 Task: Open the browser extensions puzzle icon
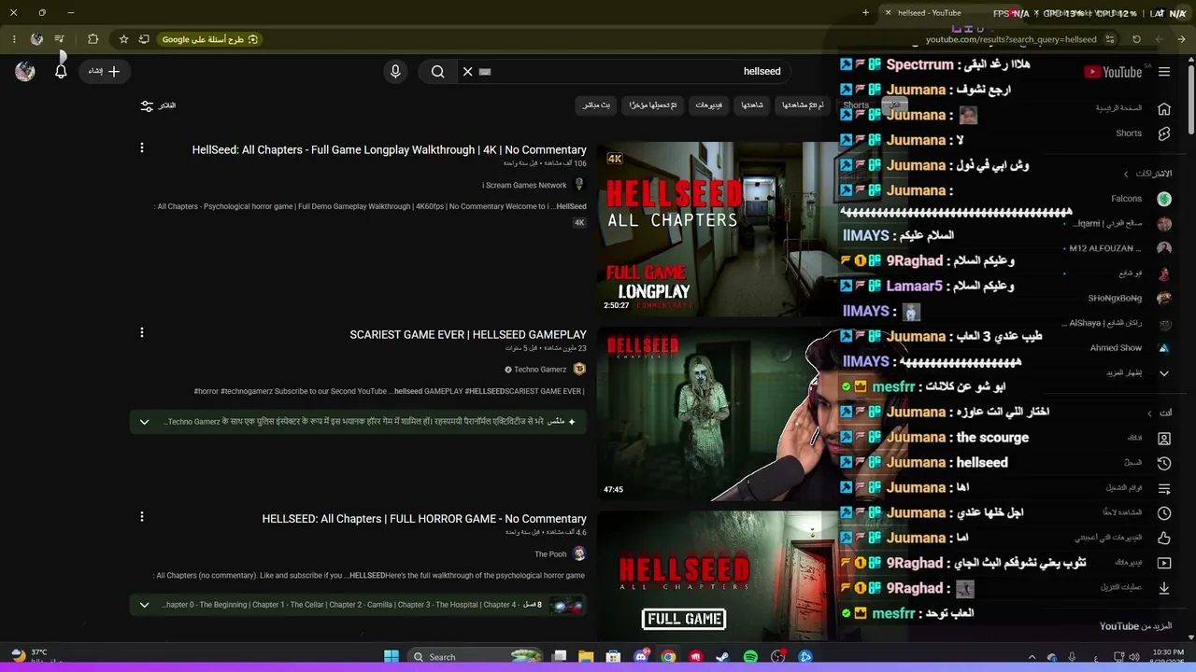pos(93,39)
